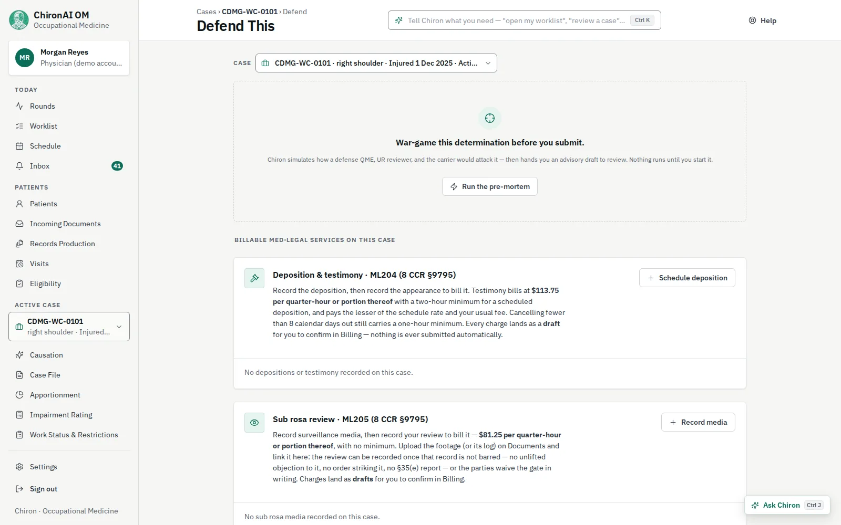The height and width of the screenshot is (525, 841).
Task: Click the Sign out arrow icon
Action: [19, 489]
